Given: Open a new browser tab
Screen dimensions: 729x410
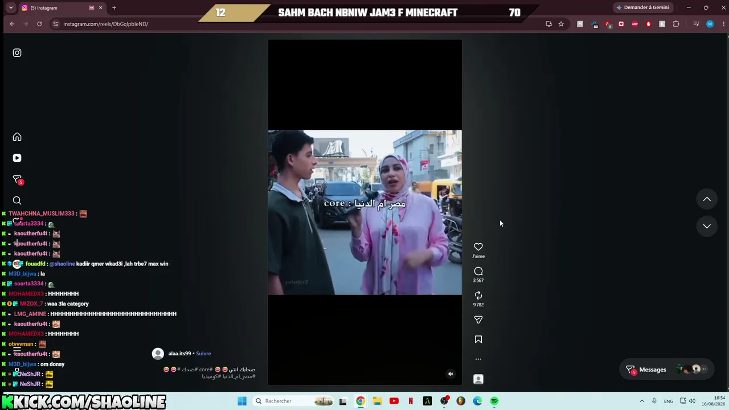Looking at the screenshot, I should [114, 8].
